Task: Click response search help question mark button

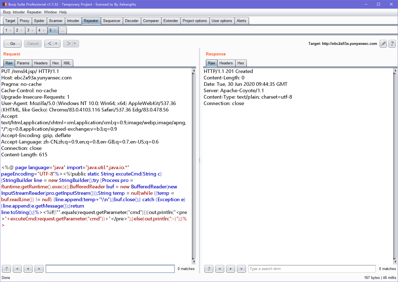Action: (209, 269)
